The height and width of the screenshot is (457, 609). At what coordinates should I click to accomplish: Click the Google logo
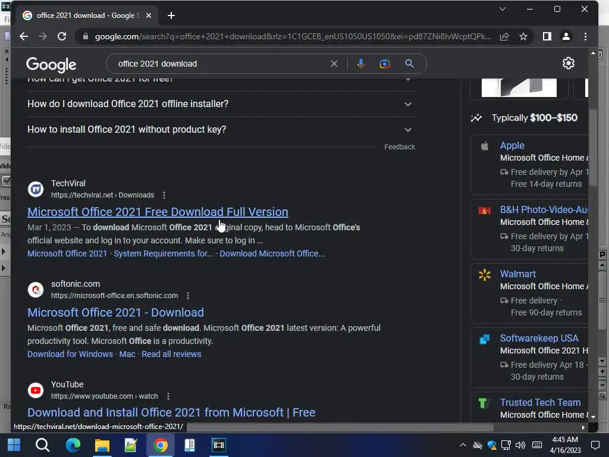pyautogui.click(x=51, y=64)
